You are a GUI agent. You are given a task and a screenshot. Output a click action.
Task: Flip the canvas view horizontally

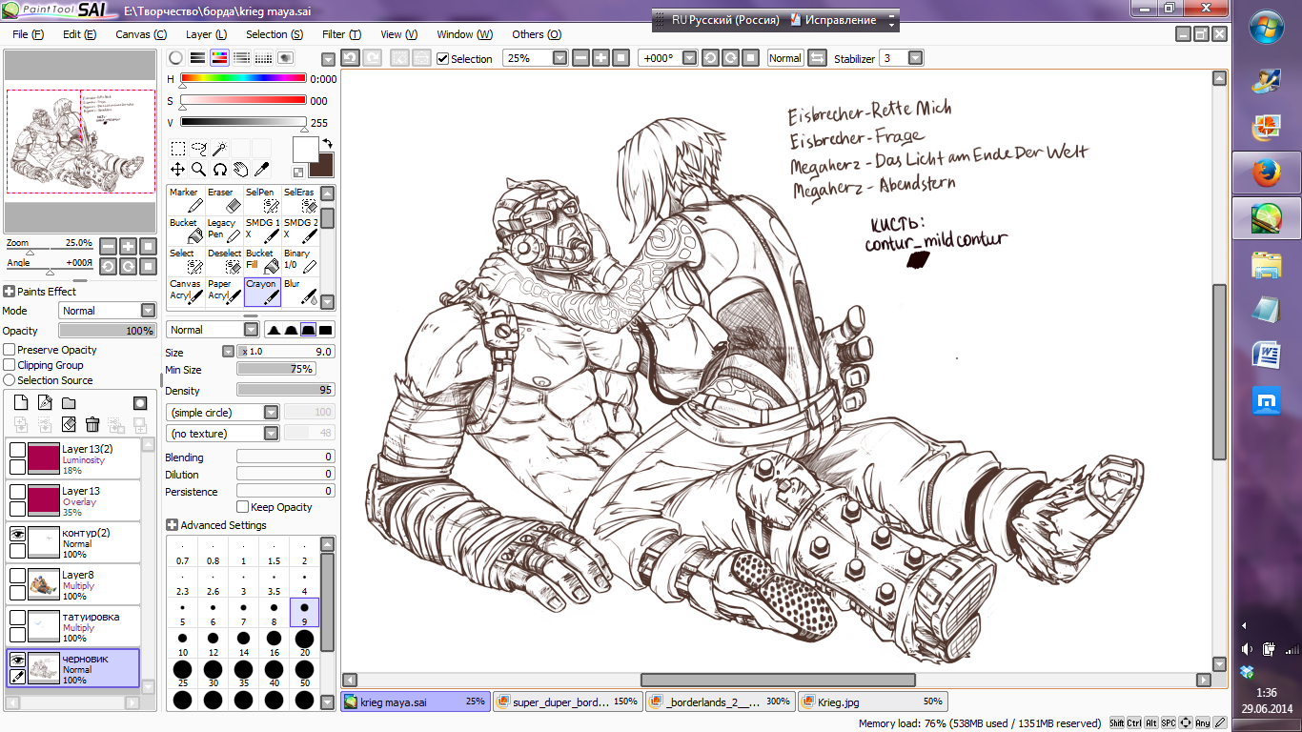817,58
